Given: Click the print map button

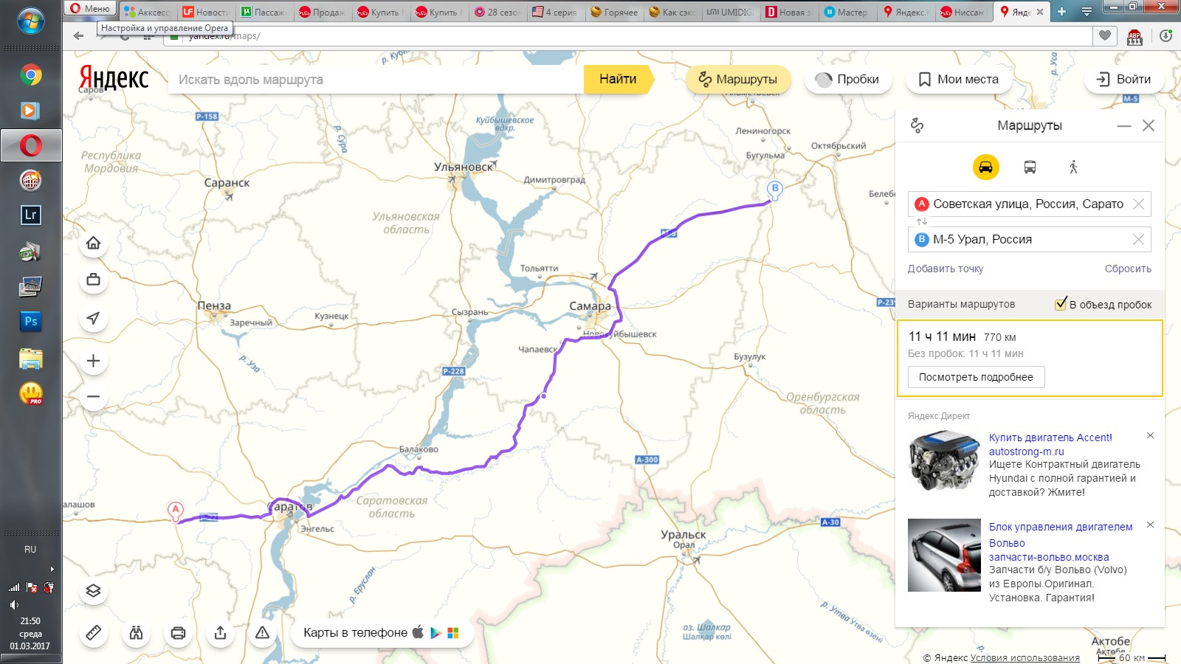Looking at the screenshot, I should point(178,633).
